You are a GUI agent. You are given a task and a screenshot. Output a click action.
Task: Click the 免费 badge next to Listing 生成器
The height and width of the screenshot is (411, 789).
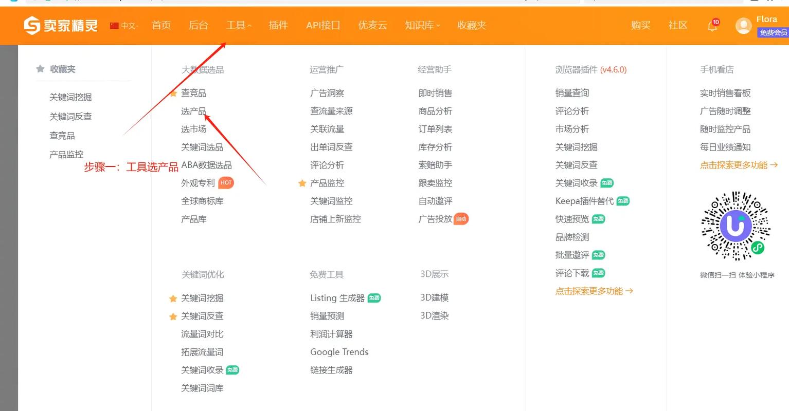coord(375,297)
